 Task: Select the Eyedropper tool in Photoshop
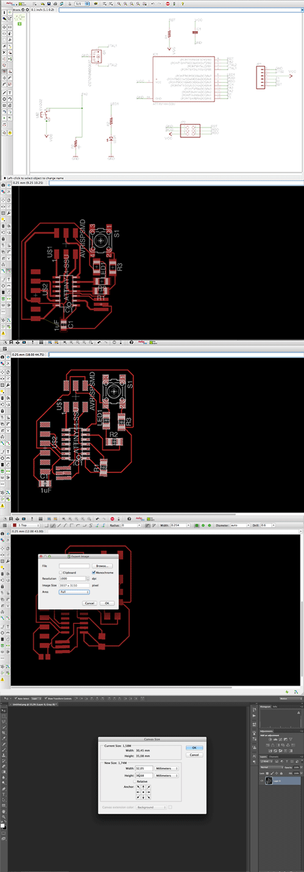pyautogui.click(x=4, y=739)
